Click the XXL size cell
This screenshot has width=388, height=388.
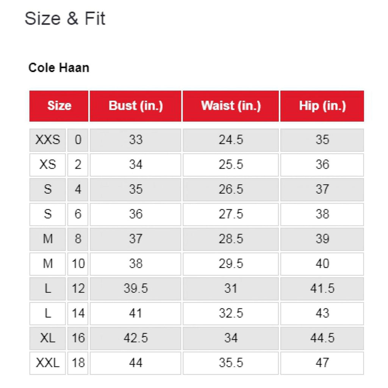[48, 363]
